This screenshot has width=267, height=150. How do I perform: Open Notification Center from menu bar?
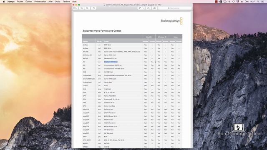point(263,2)
